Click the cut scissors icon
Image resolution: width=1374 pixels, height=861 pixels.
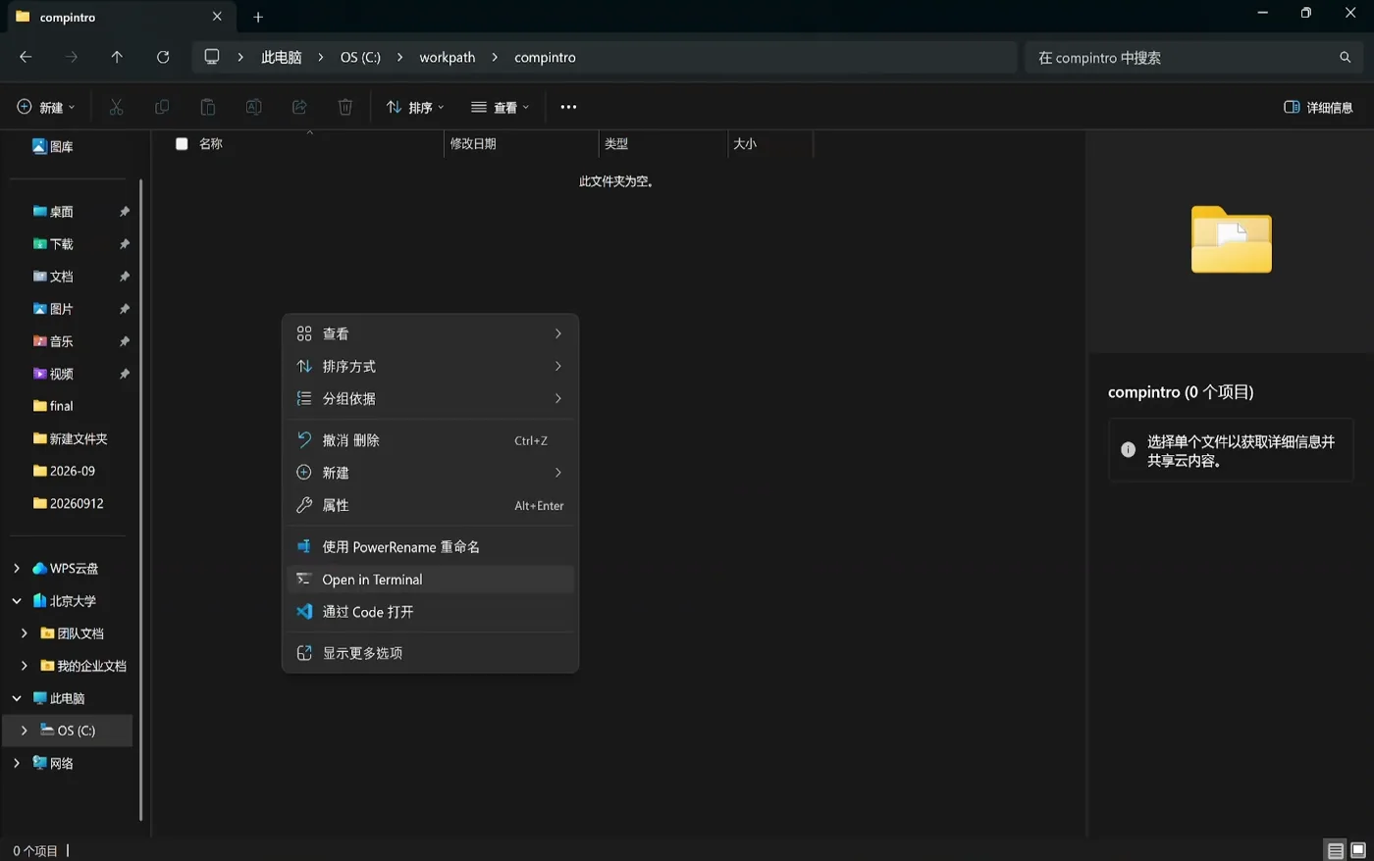pos(116,107)
